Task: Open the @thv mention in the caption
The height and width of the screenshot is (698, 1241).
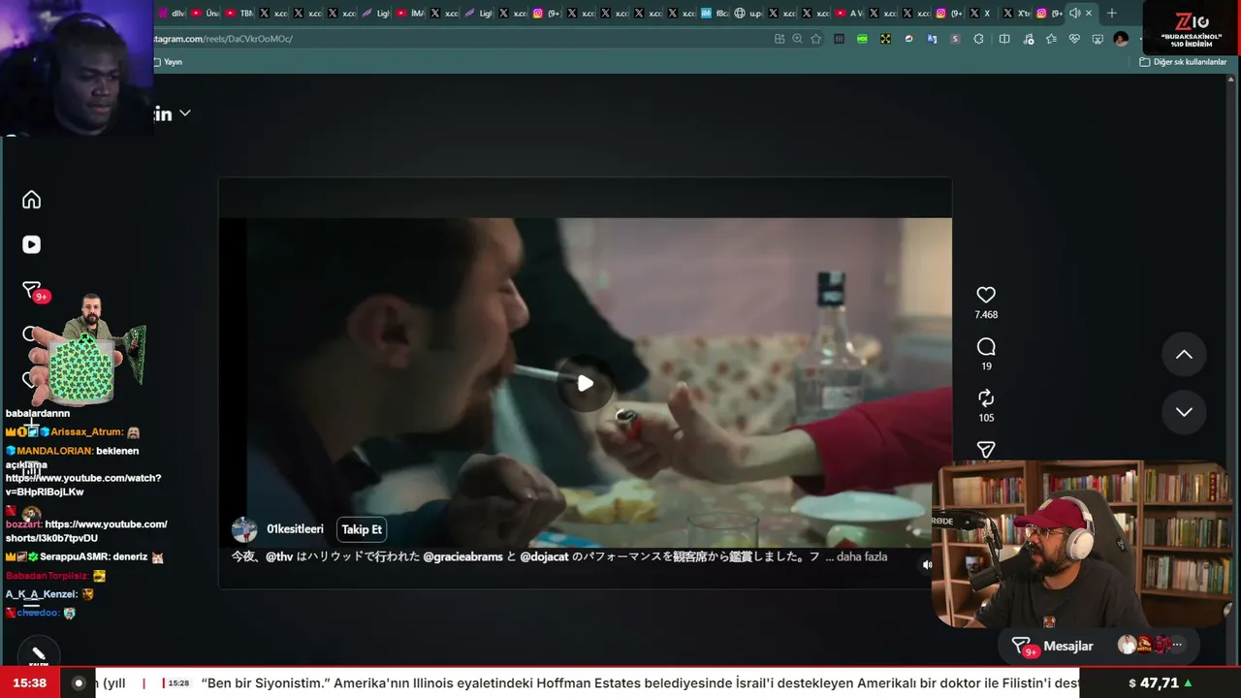Action: click(x=279, y=557)
